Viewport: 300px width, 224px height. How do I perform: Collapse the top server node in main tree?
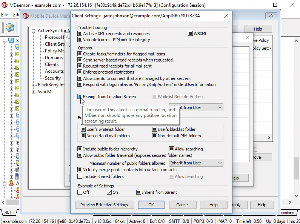click(x=5, y=41)
